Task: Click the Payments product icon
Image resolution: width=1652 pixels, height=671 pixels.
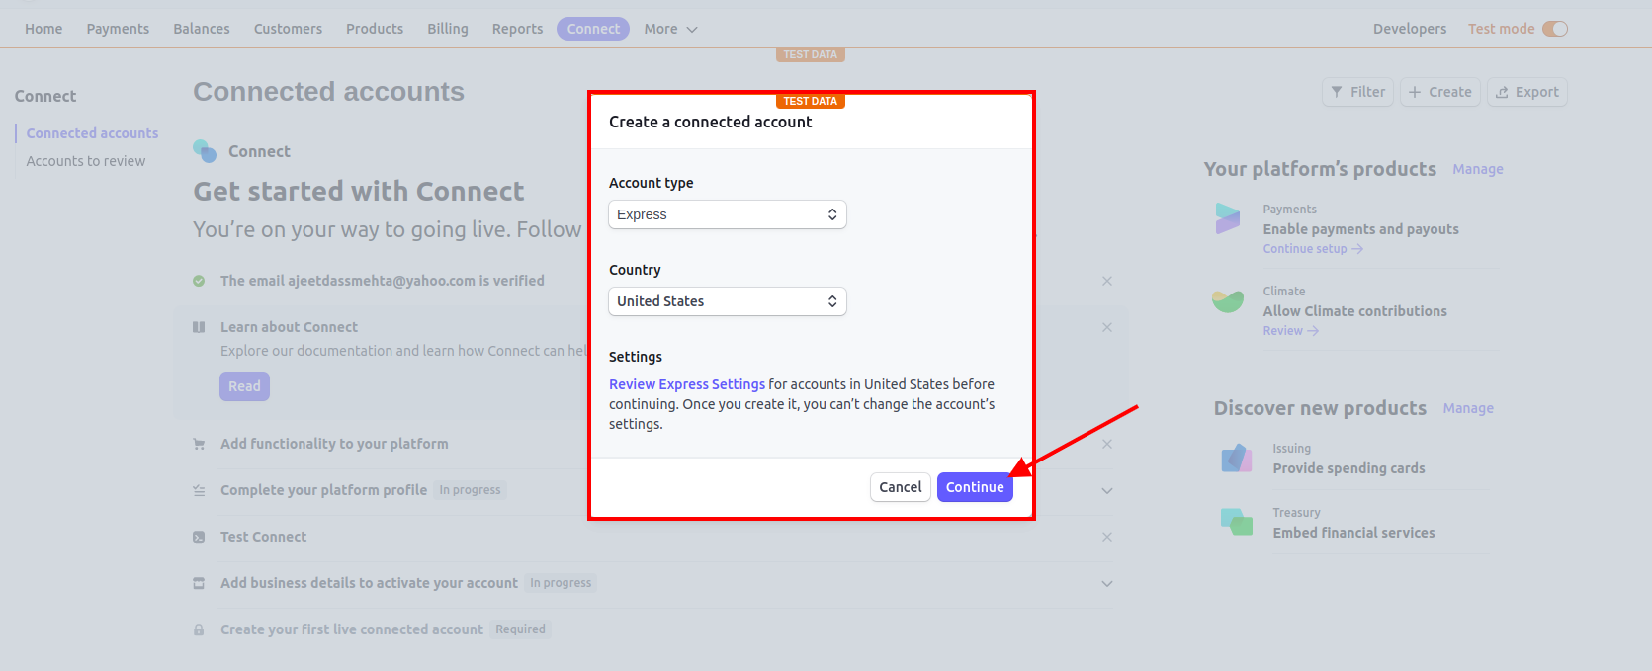Action: click(1228, 218)
